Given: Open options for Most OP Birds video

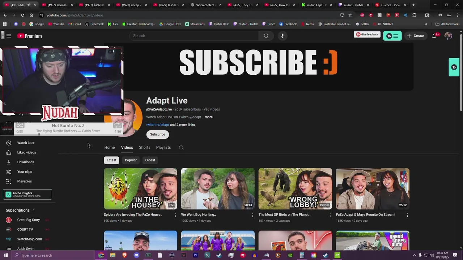Looking at the screenshot, I should [x=330, y=215].
